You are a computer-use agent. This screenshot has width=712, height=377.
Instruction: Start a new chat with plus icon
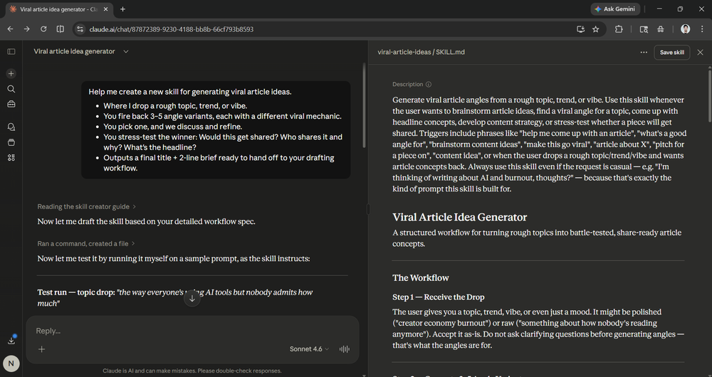11,74
